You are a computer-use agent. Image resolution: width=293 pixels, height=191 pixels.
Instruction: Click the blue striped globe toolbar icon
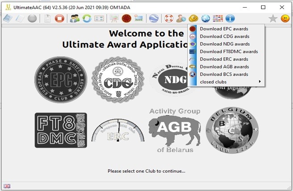[x=154, y=18]
